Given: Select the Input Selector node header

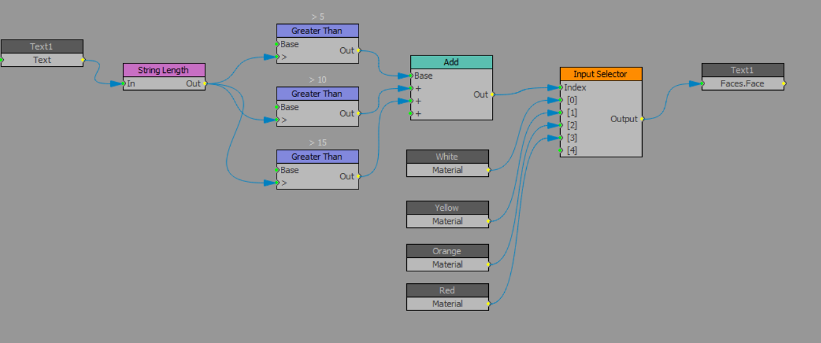Looking at the screenshot, I should 600,74.
